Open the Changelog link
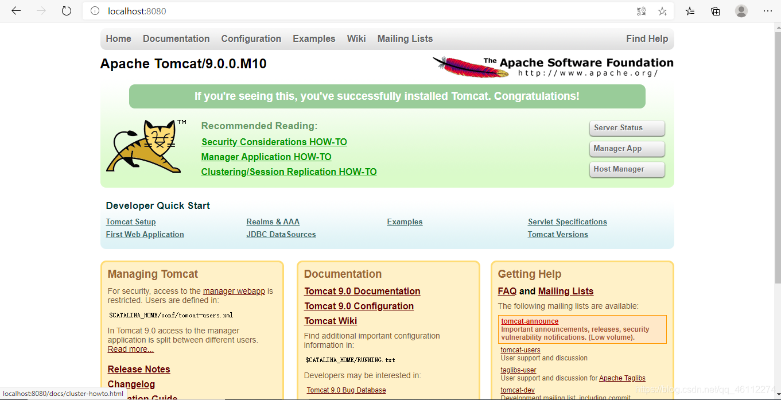781x400 pixels. click(131, 384)
